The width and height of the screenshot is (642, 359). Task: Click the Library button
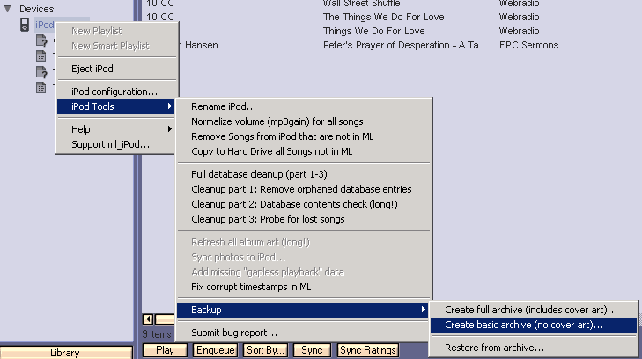point(66,353)
